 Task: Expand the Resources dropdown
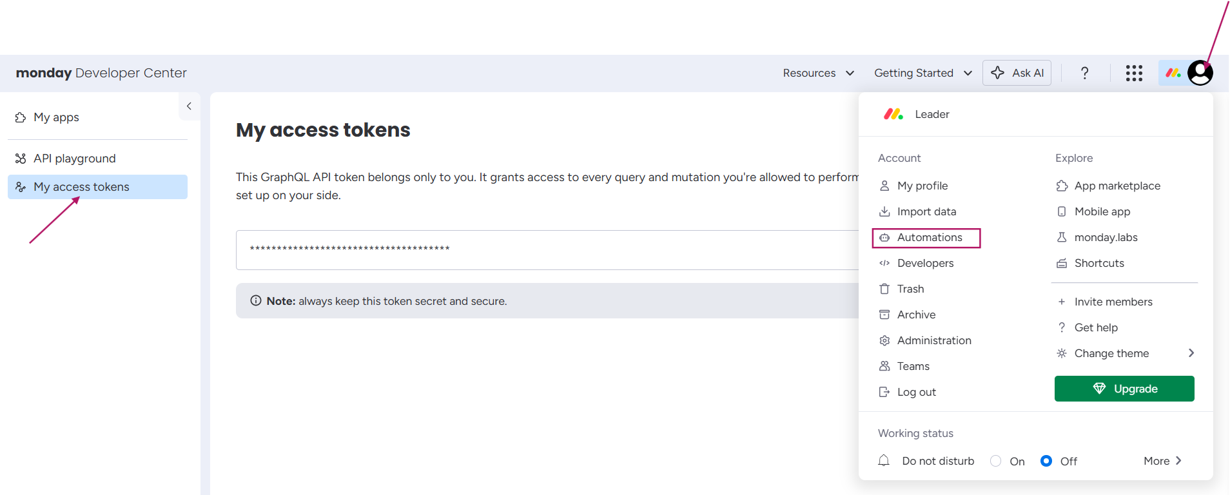point(818,73)
